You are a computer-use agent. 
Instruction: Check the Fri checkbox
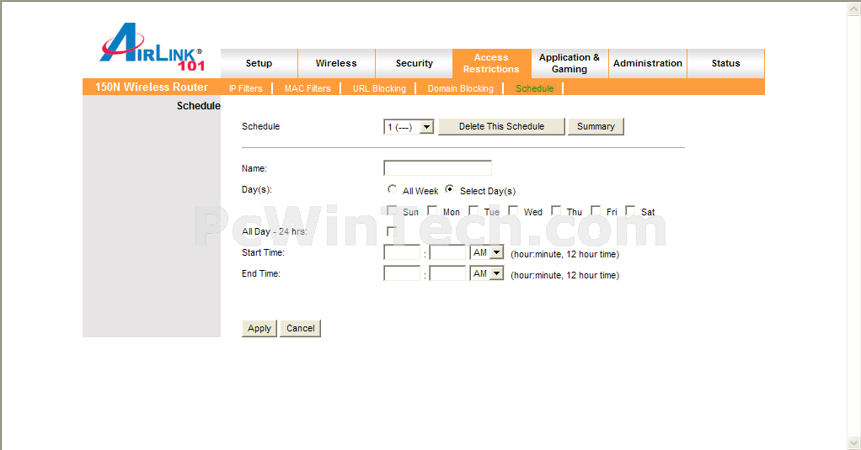[x=596, y=210]
